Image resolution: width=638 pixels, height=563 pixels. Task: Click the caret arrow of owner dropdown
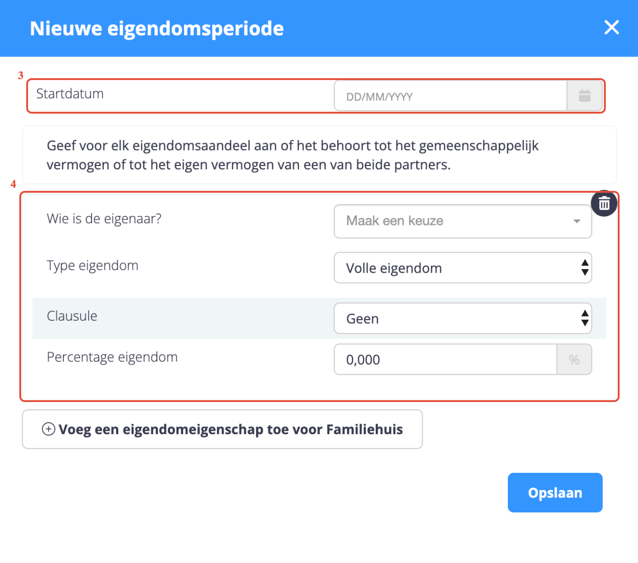pyautogui.click(x=576, y=221)
